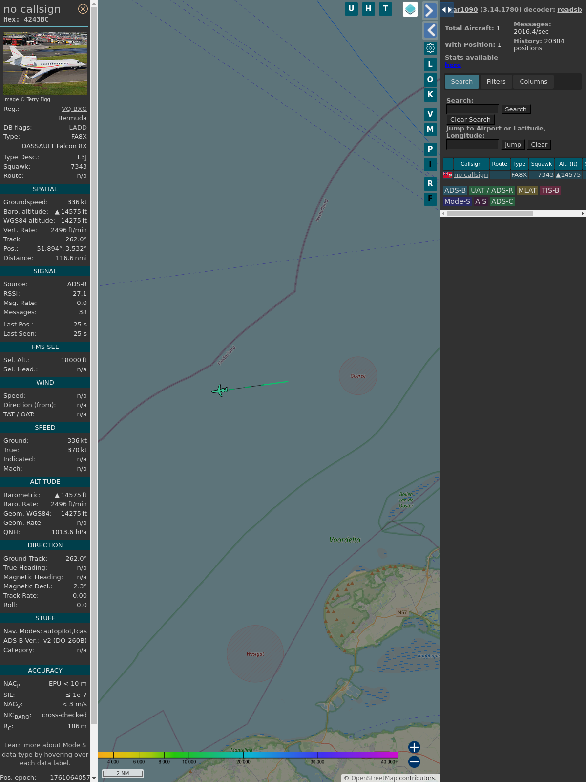Viewport: 586px width, 782px height.
Task: Open the stats 'here' link
Action: 453,65
